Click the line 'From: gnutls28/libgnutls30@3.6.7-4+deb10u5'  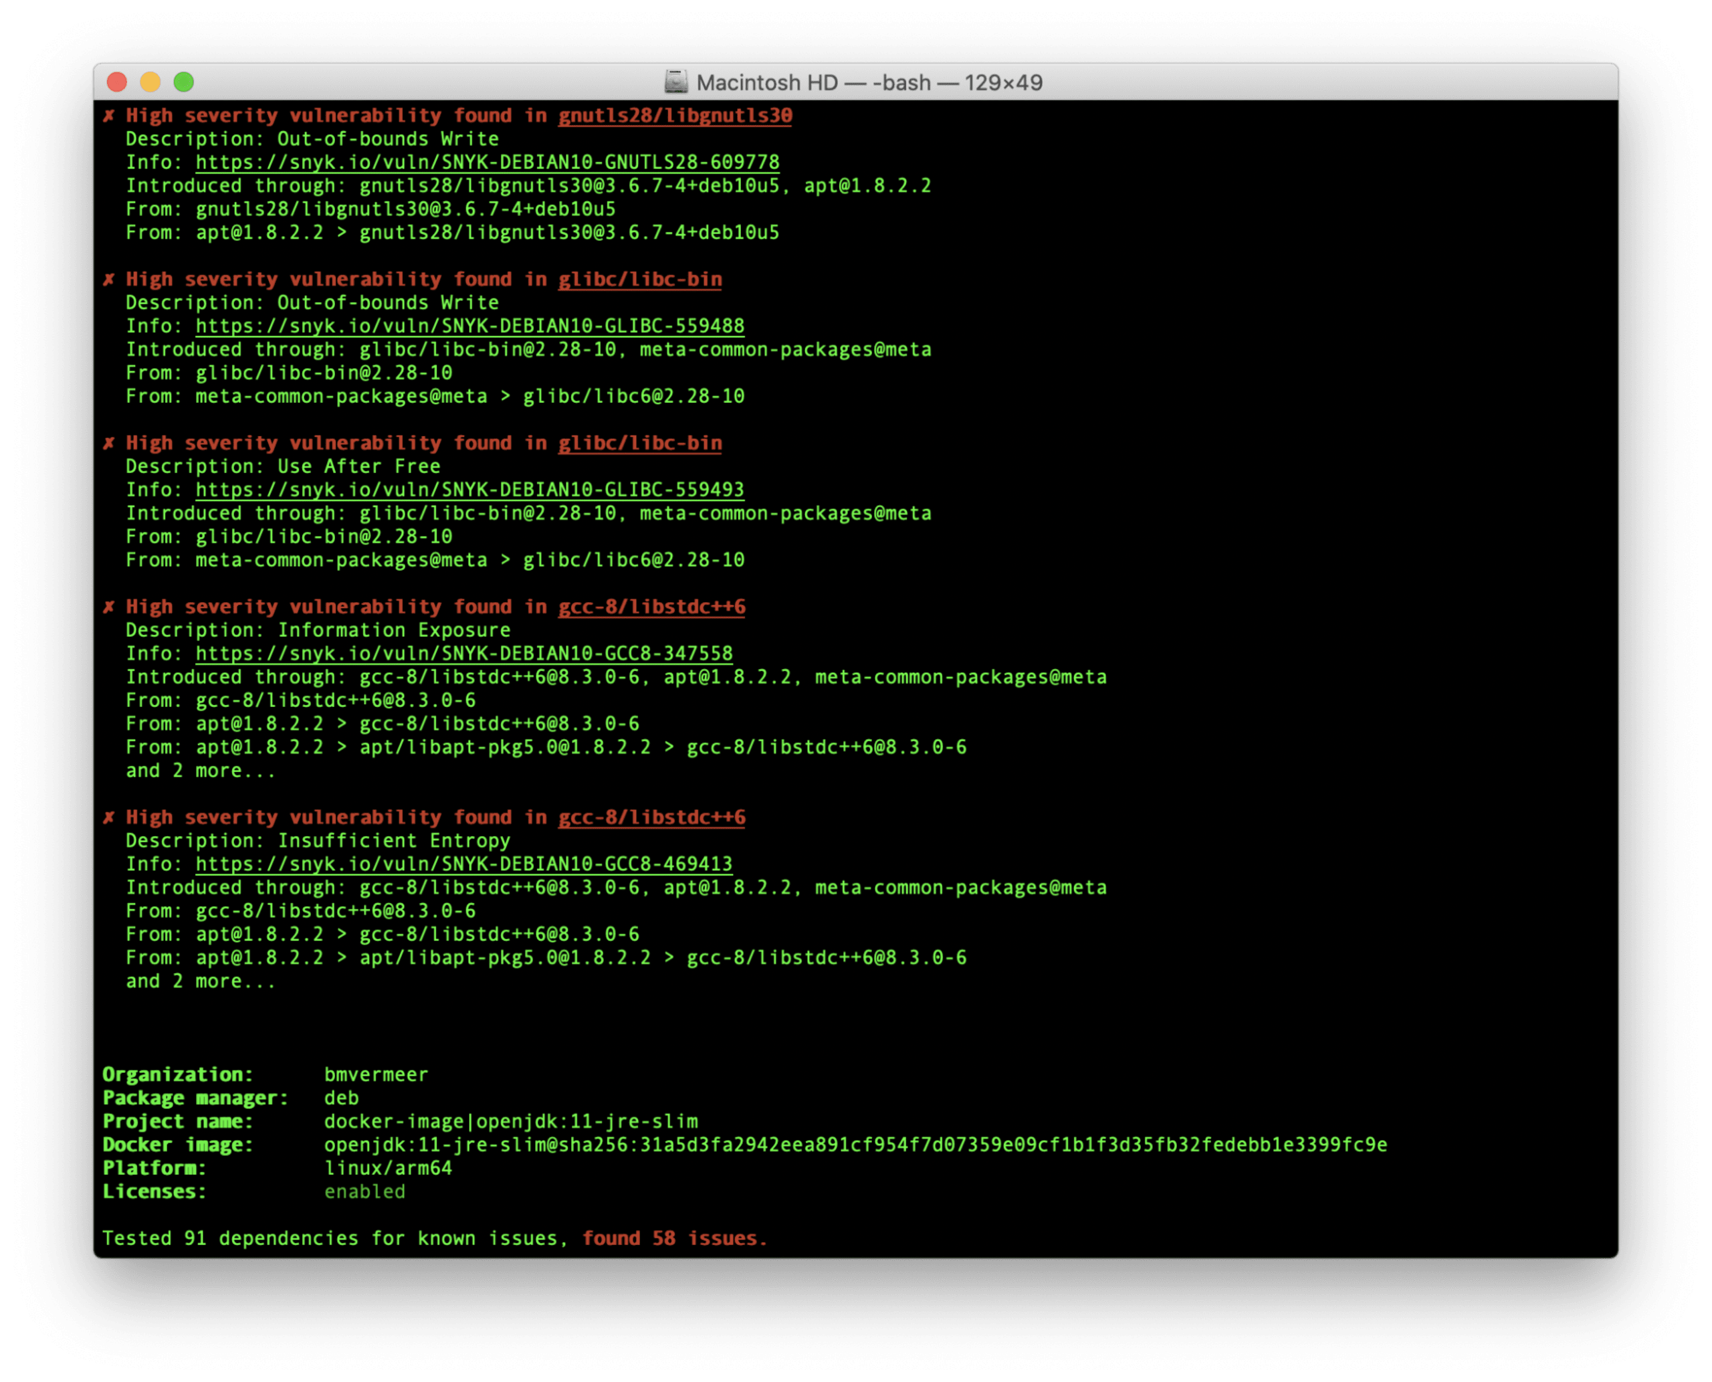point(370,209)
